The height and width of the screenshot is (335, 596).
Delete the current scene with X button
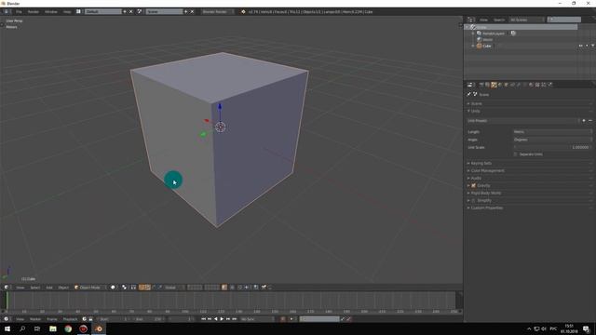tap(192, 12)
